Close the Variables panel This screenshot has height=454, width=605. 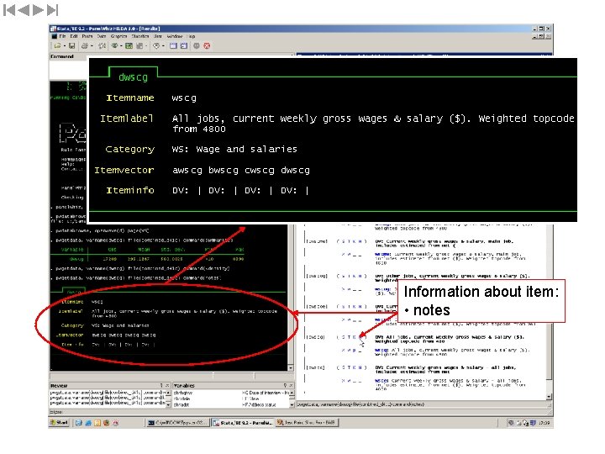pyautogui.click(x=291, y=385)
